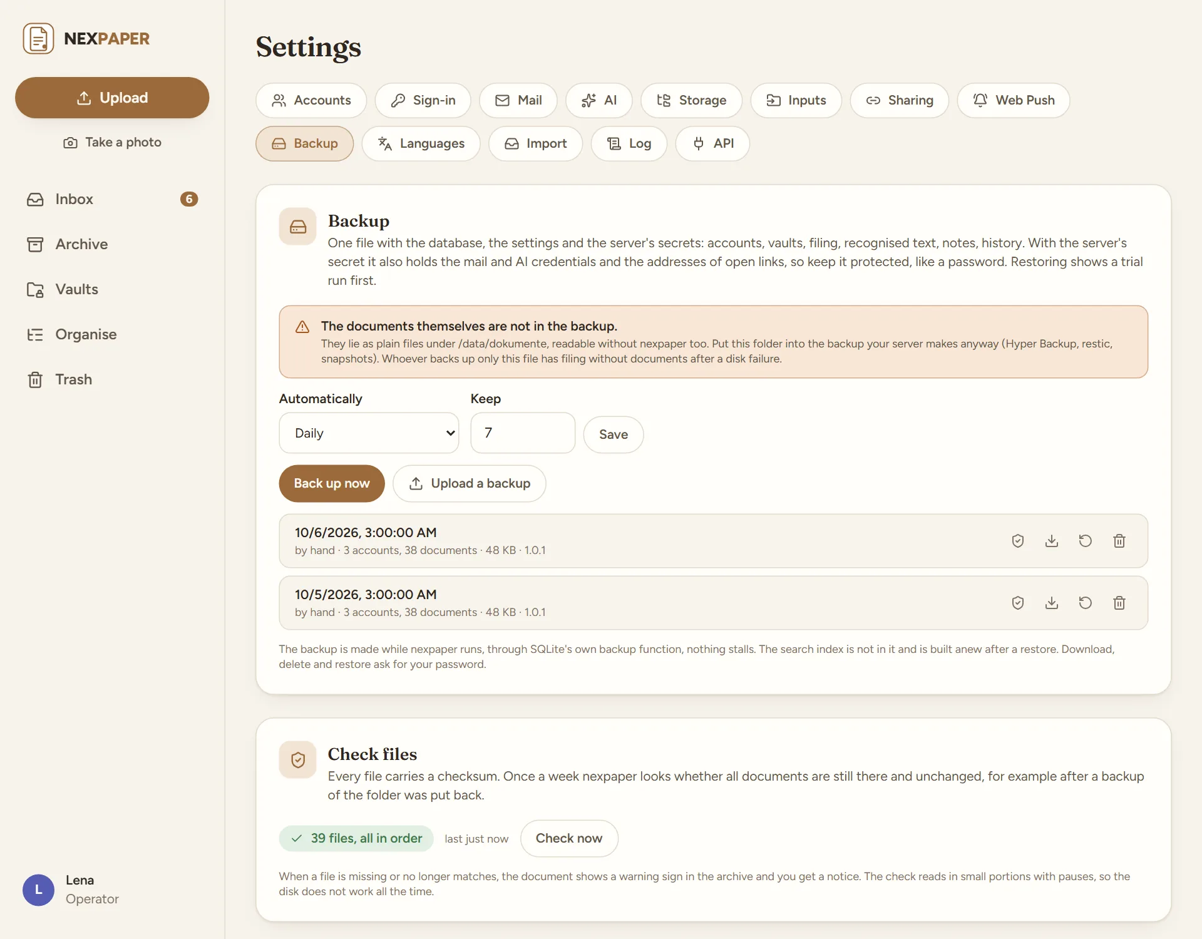This screenshot has height=939, width=1202.
Task: Open Vaults in the sidebar
Action: [x=112, y=289]
